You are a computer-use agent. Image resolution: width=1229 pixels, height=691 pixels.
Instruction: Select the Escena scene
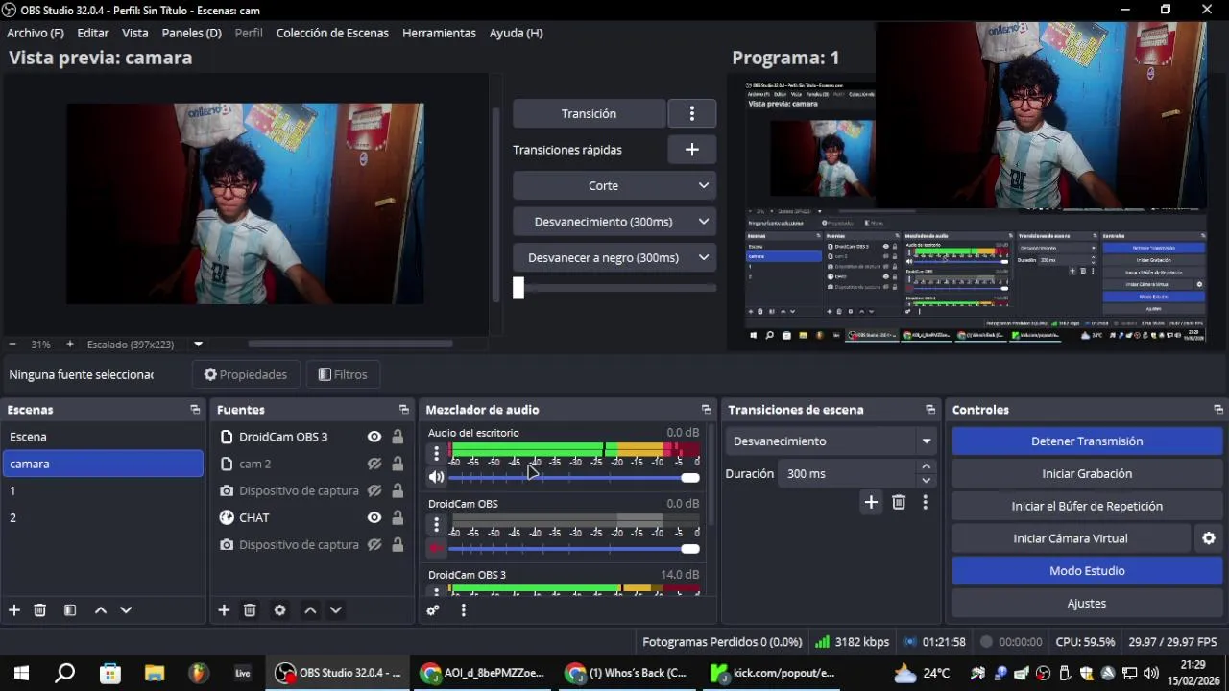[102, 437]
